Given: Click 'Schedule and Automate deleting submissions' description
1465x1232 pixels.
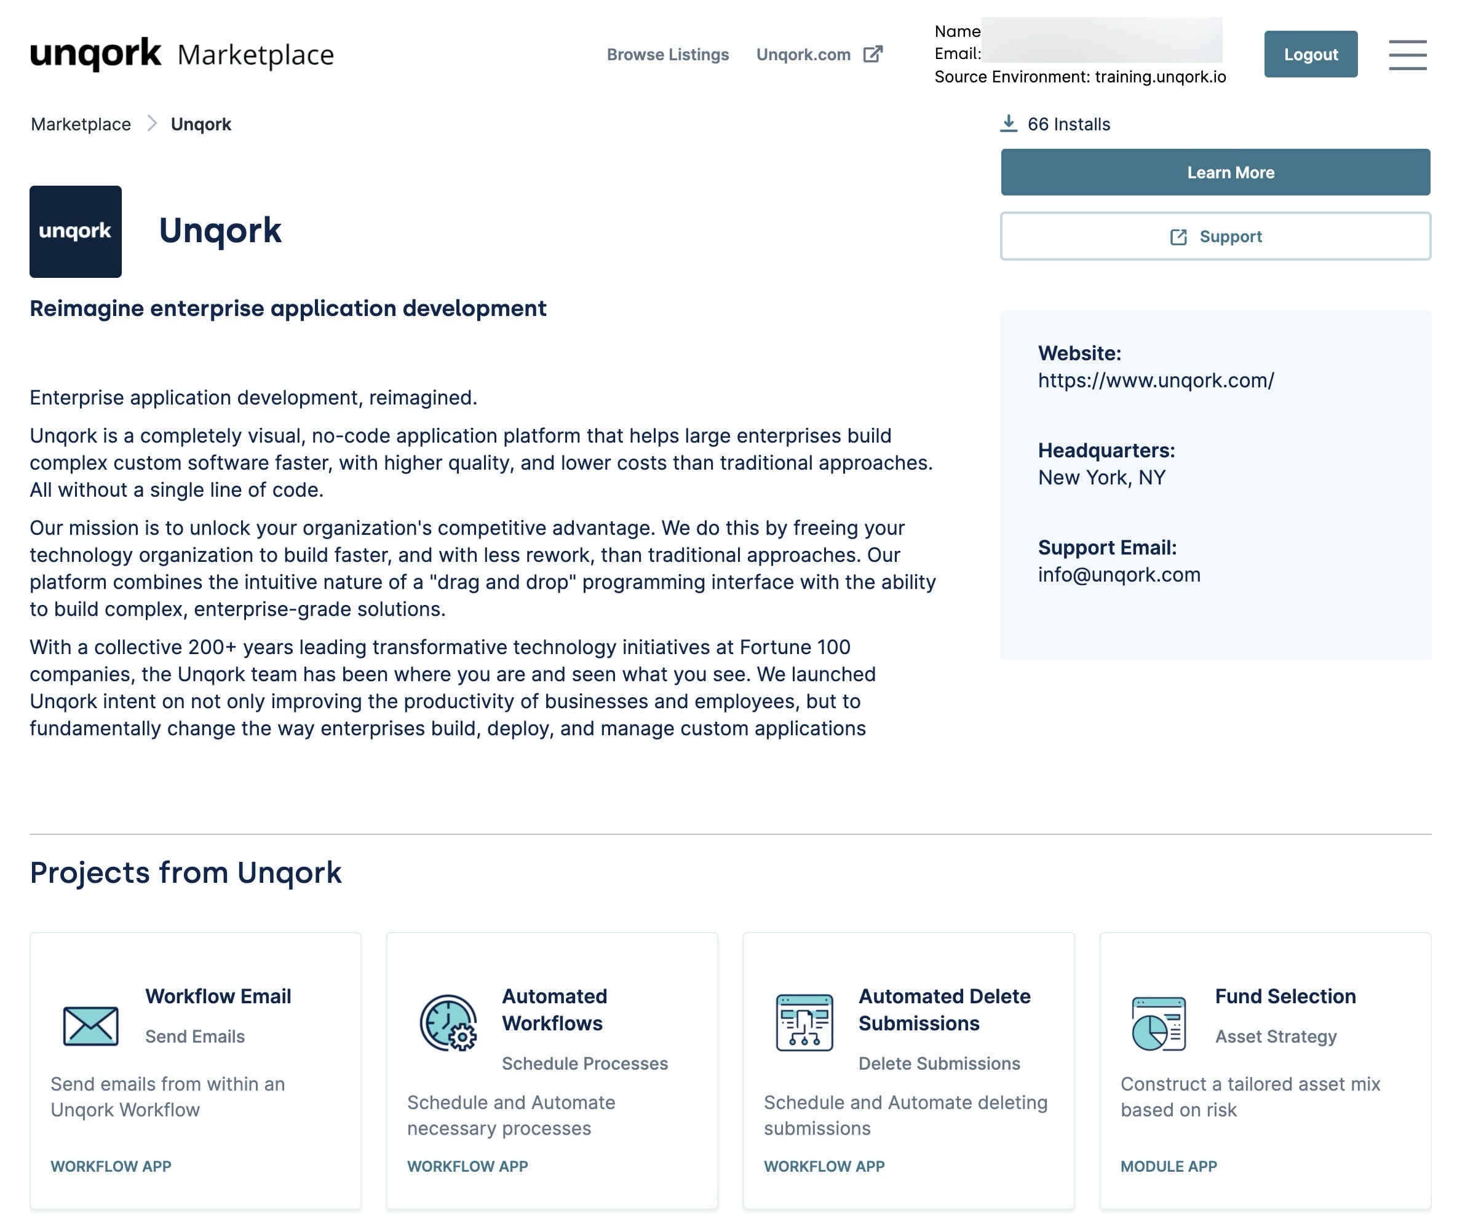Looking at the screenshot, I should (905, 1115).
